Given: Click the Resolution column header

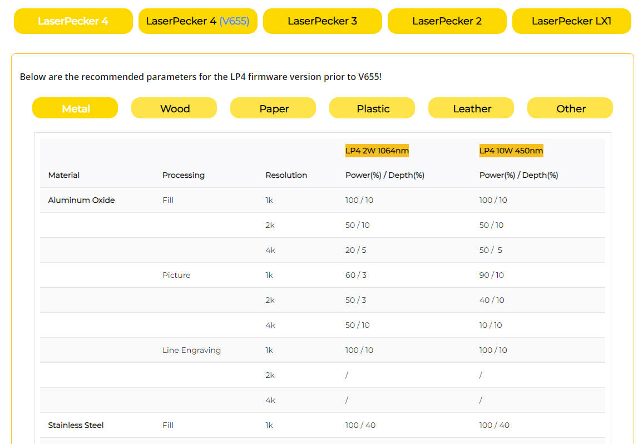Looking at the screenshot, I should (286, 175).
